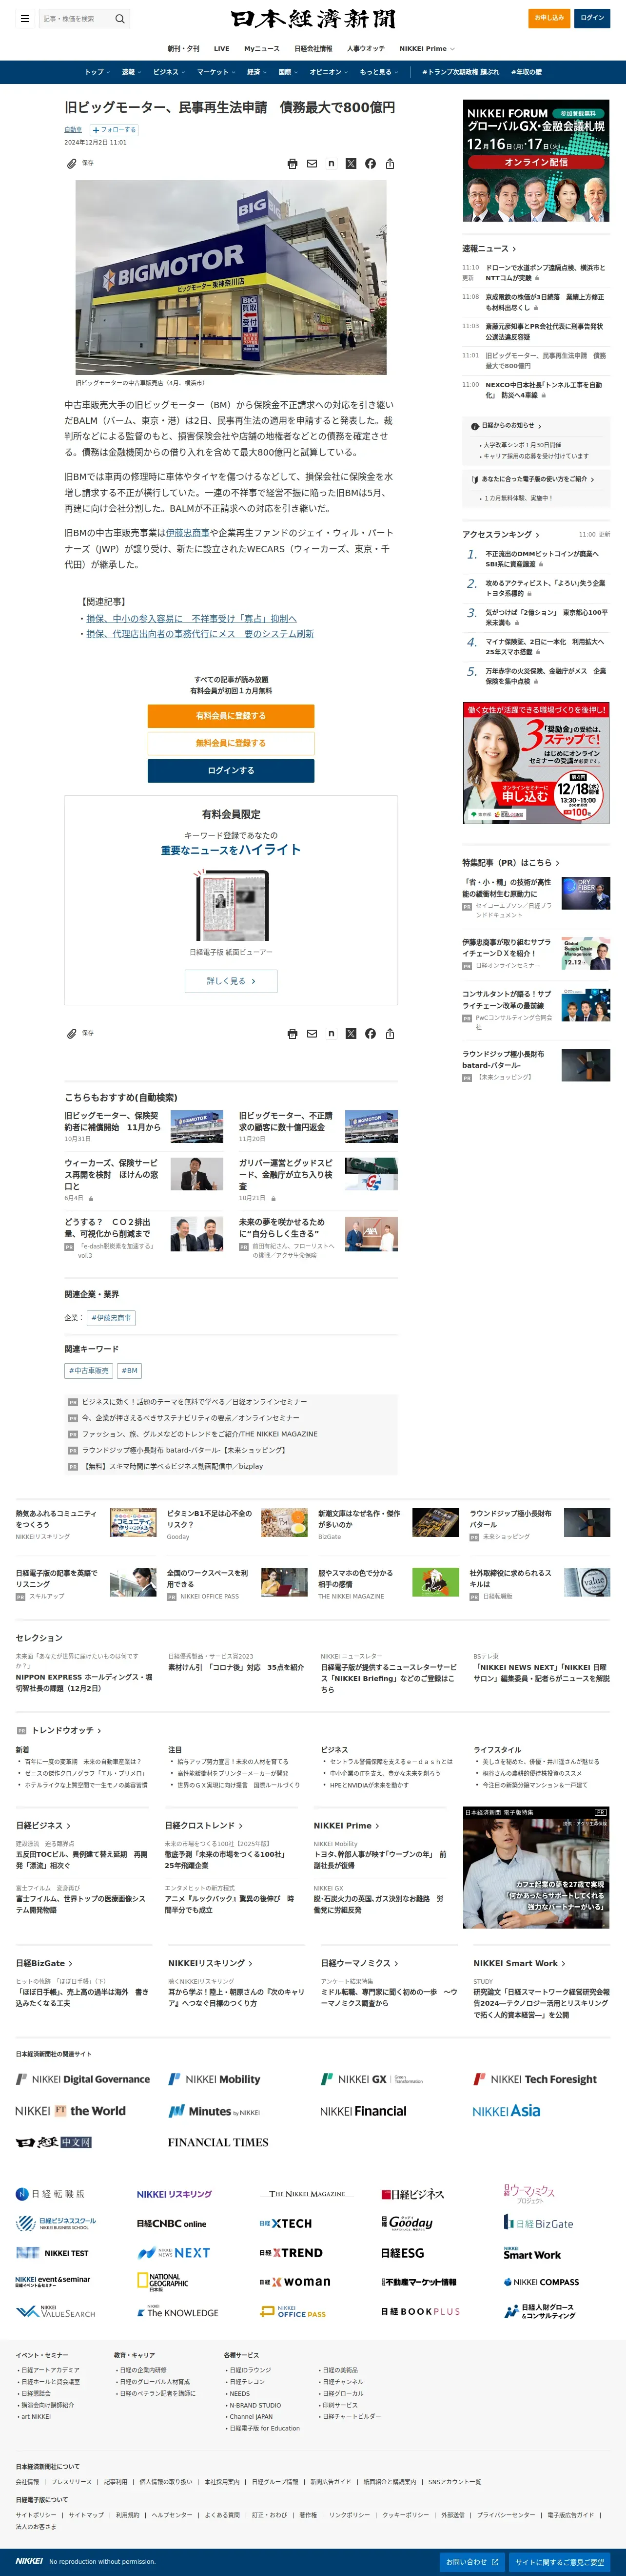This screenshot has height=2576, width=626.
Task: Click the print icon below the article date
Action: click(293, 163)
